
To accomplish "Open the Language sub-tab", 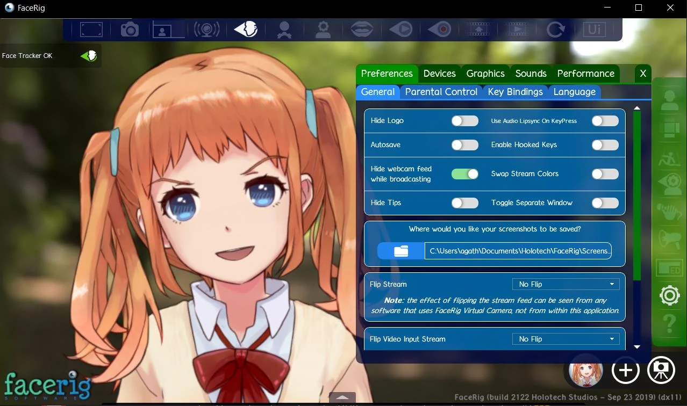I will 575,92.
